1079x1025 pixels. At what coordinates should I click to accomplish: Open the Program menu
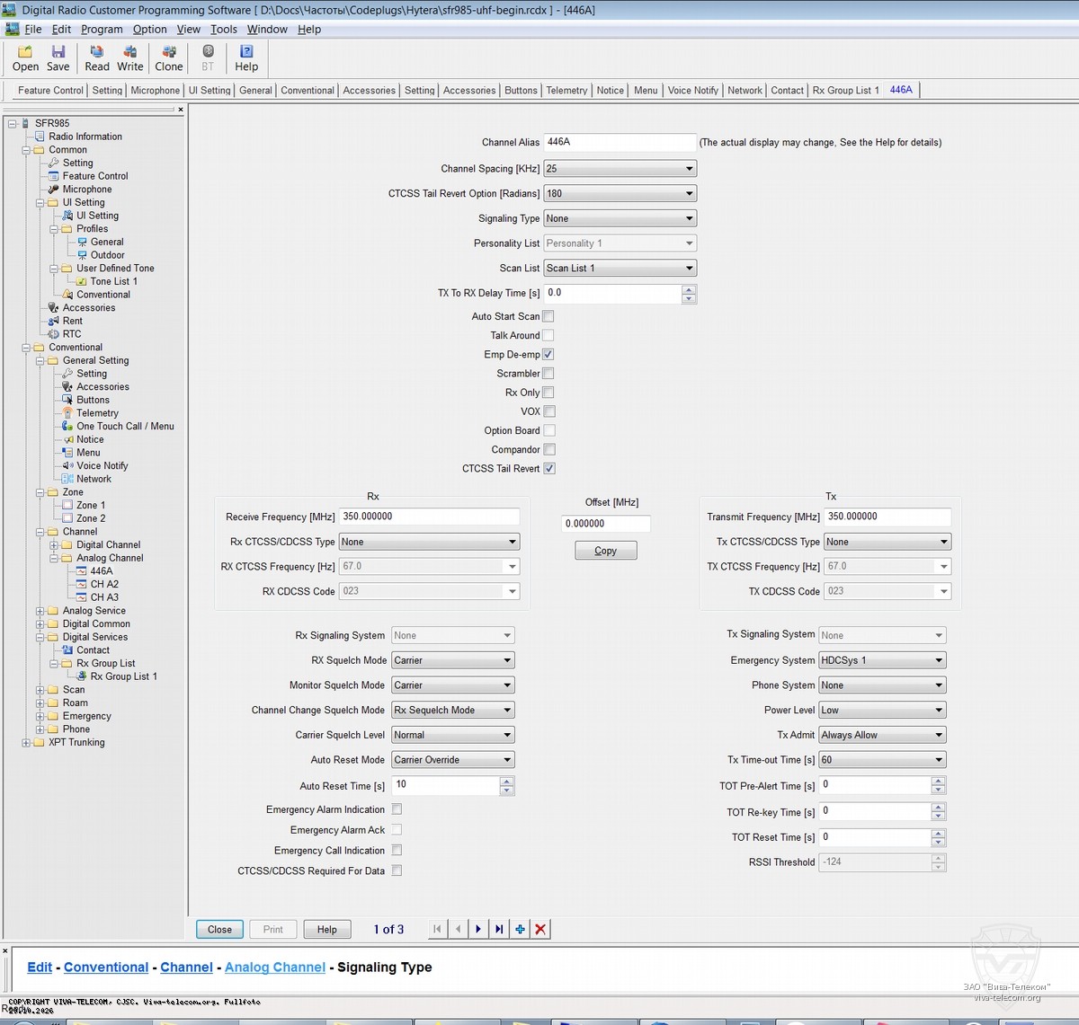click(102, 30)
